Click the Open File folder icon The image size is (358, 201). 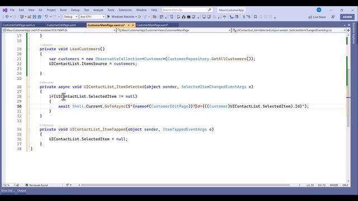(x=29, y=17)
